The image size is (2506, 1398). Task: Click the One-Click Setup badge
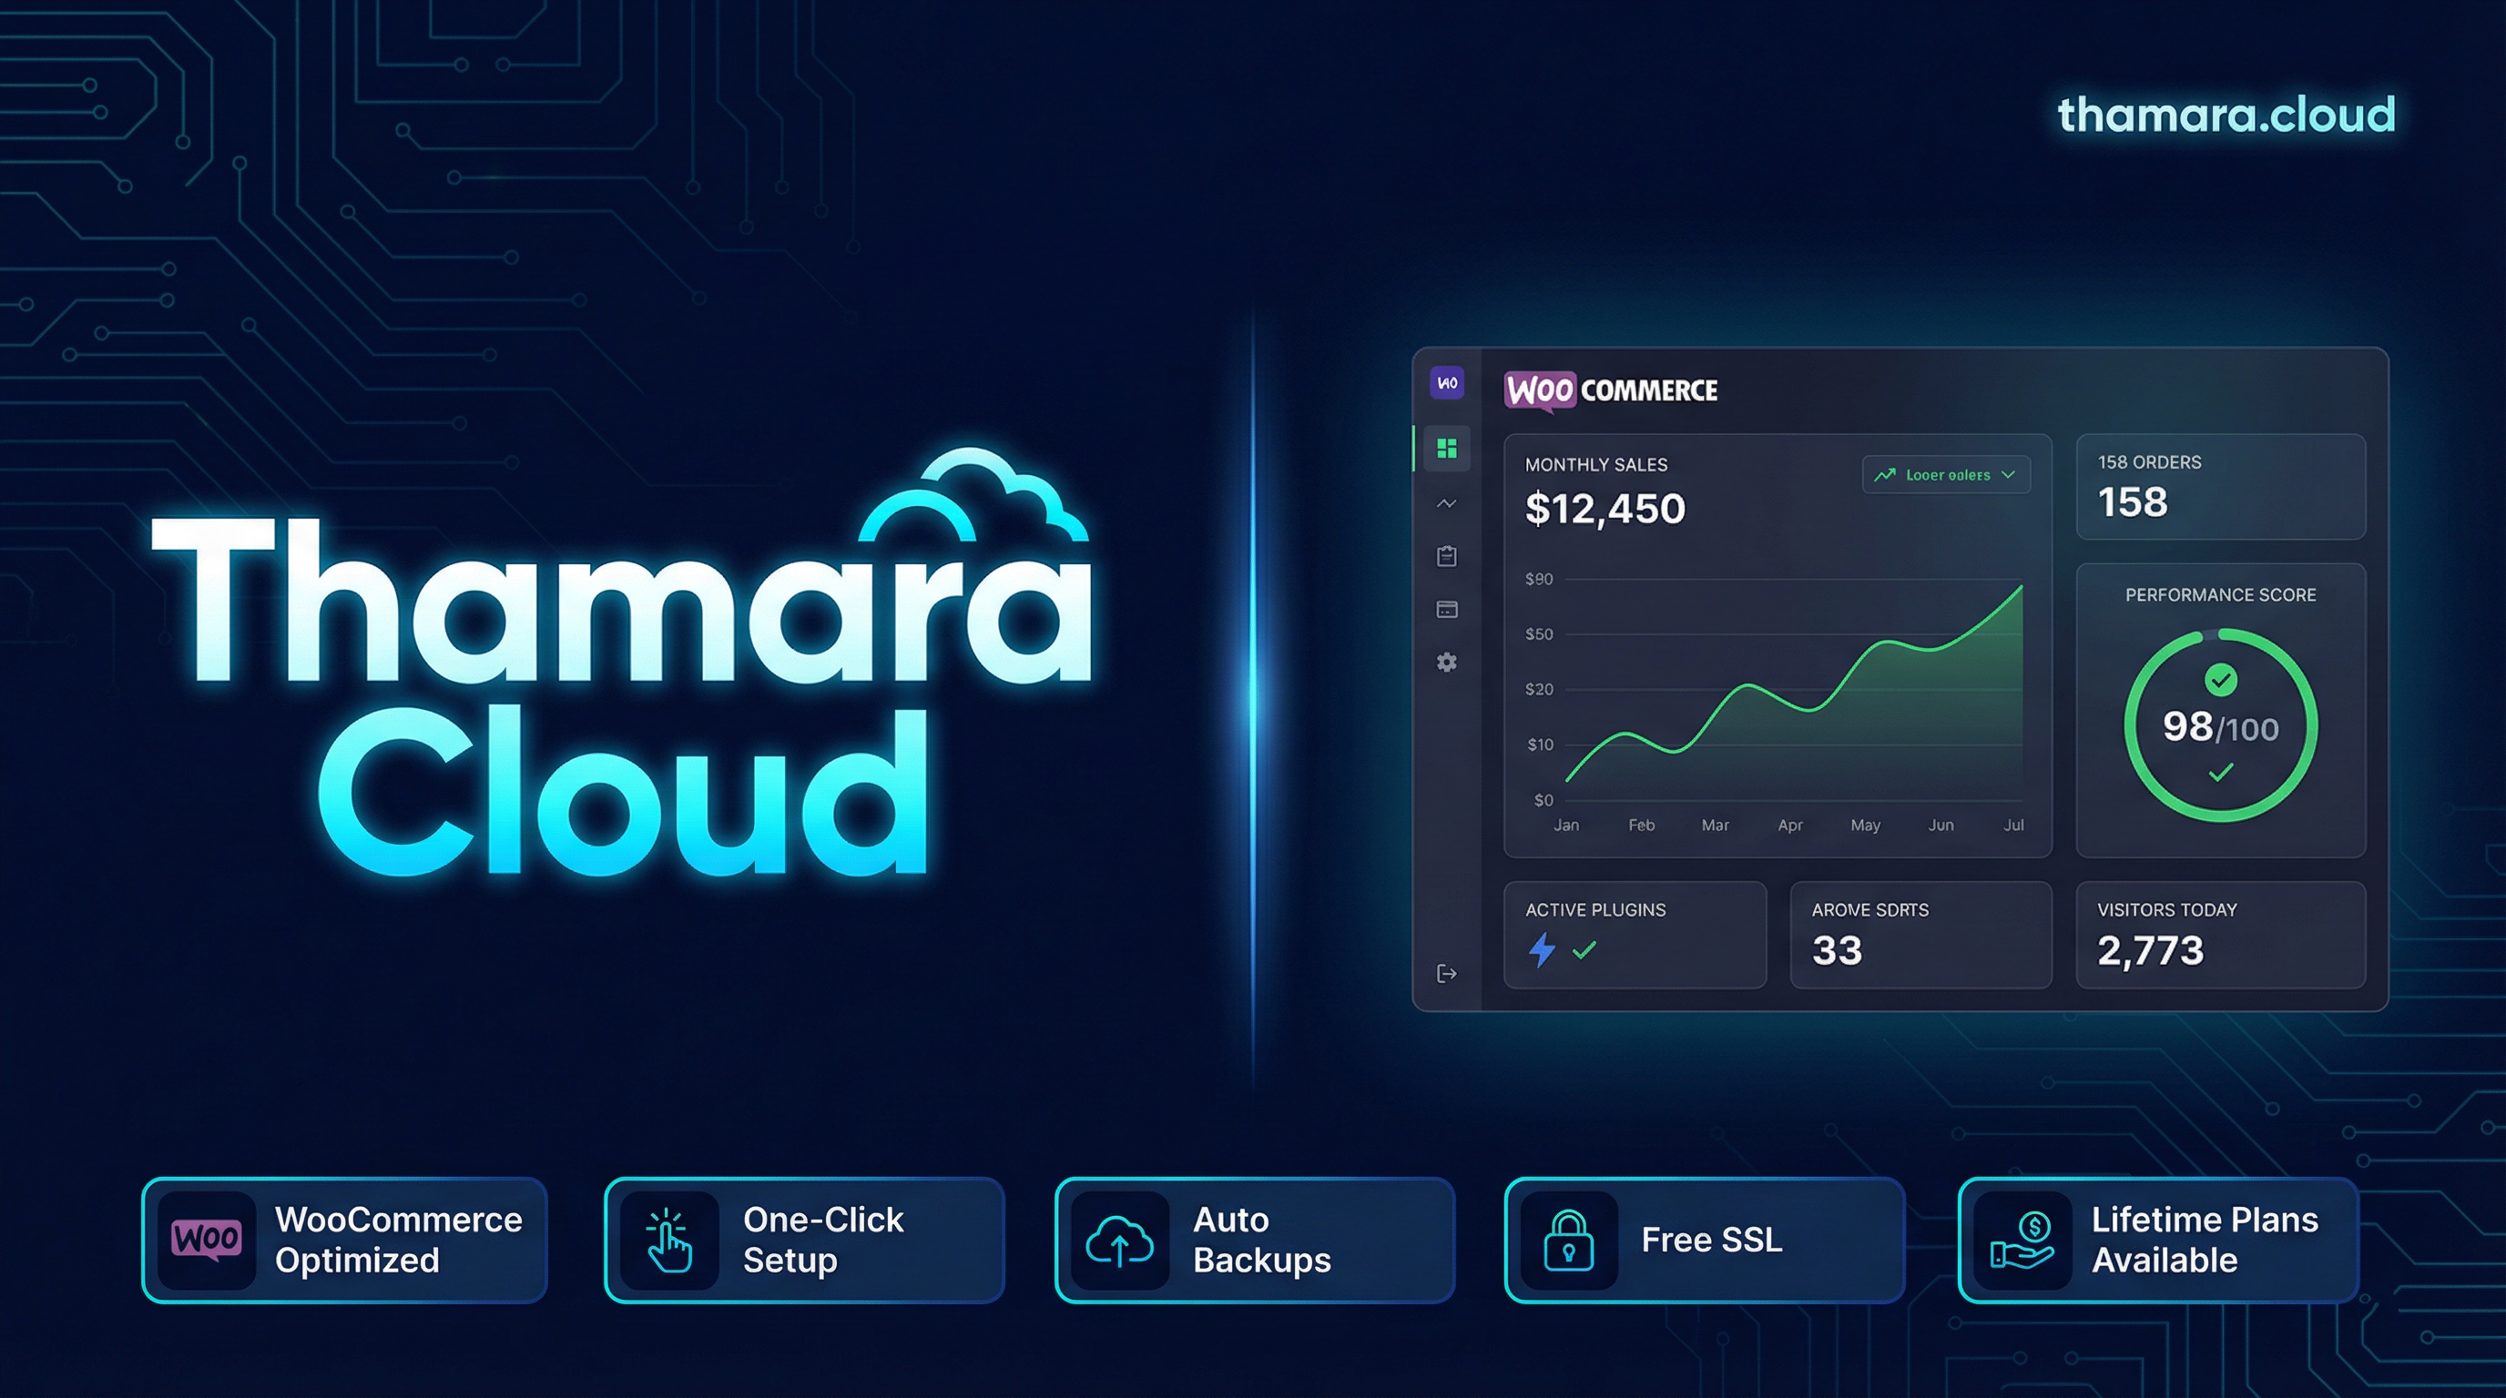[803, 1240]
